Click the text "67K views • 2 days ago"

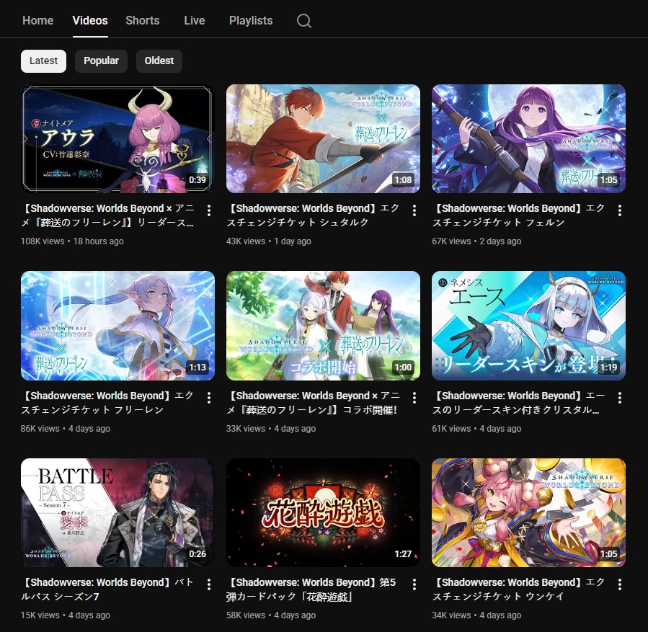click(476, 241)
